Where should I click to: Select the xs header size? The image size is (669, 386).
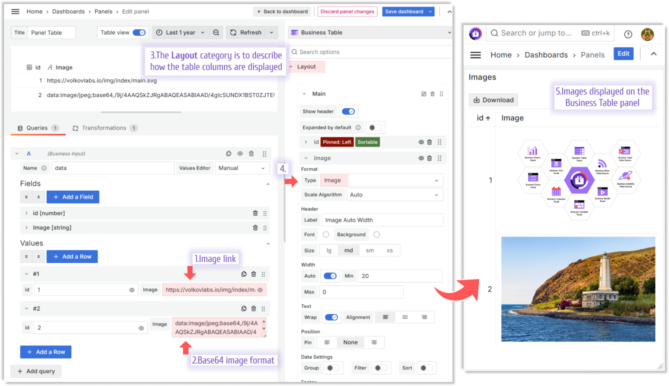(x=390, y=250)
